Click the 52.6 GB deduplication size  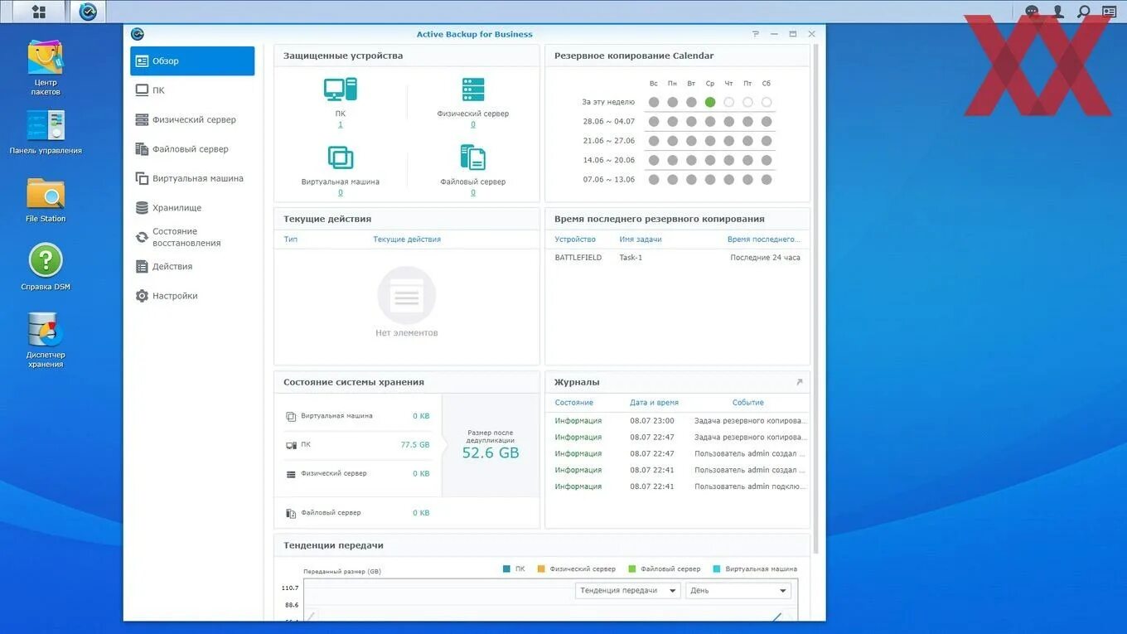point(491,453)
